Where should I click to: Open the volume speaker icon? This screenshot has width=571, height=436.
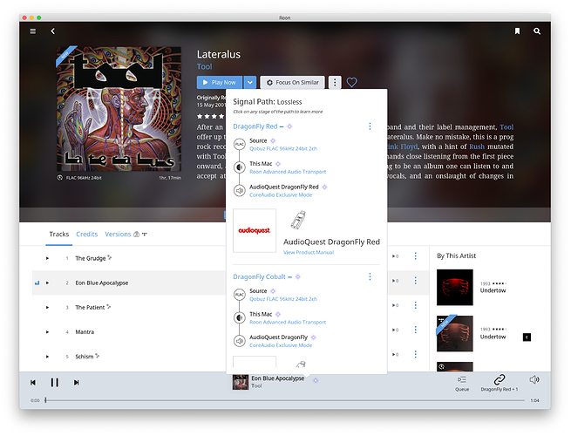(x=534, y=380)
